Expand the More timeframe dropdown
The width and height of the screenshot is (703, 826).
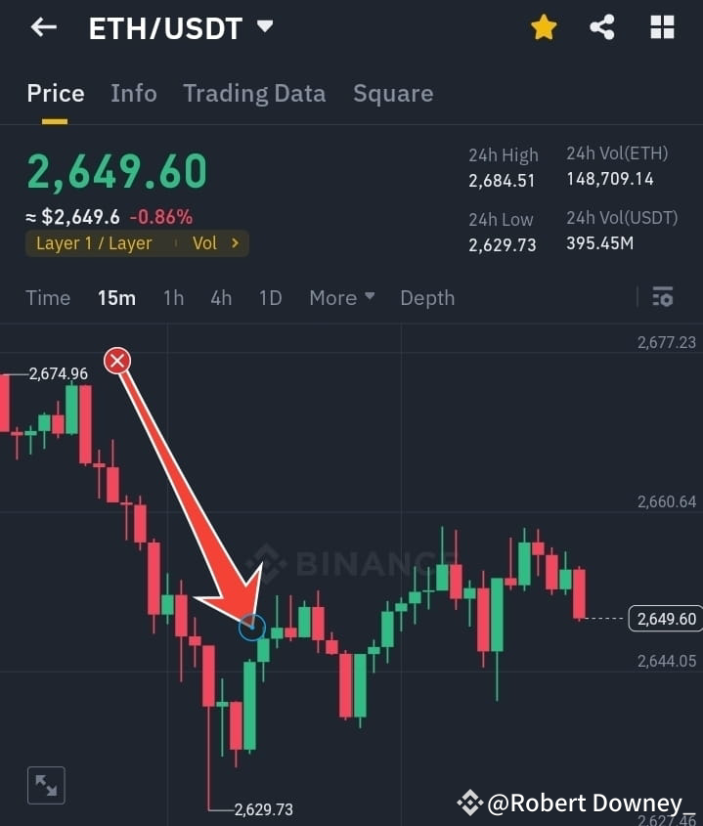pyautogui.click(x=340, y=298)
